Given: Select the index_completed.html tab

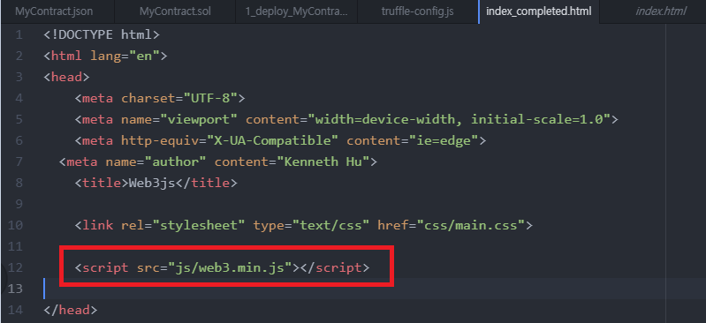Looking at the screenshot, I should tap(538, 11).
